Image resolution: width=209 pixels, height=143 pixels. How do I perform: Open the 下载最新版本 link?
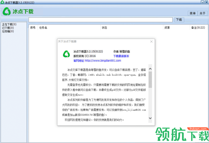[121, 56]
